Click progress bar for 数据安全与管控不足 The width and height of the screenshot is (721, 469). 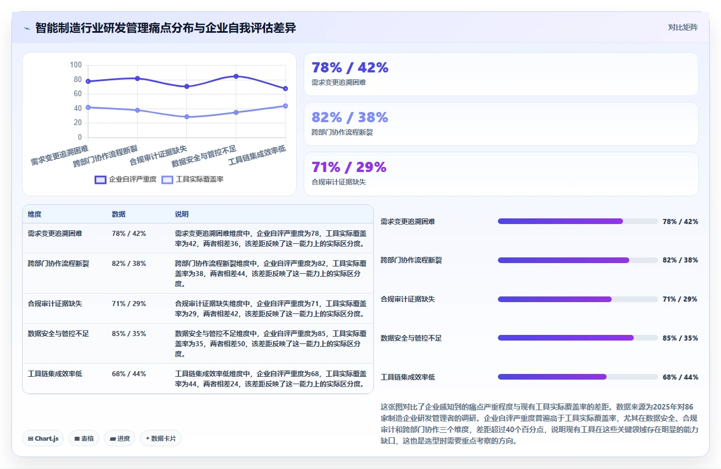point(578,338)
